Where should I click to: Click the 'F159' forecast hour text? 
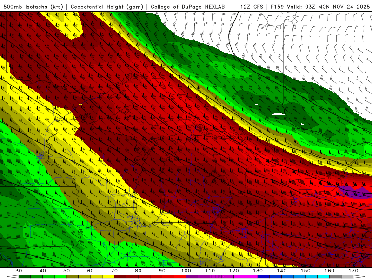click(x=277, y=7)
